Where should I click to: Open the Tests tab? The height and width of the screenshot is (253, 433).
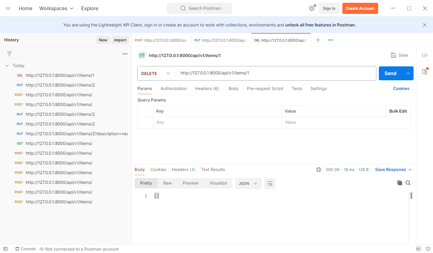(x=297, y=89)
